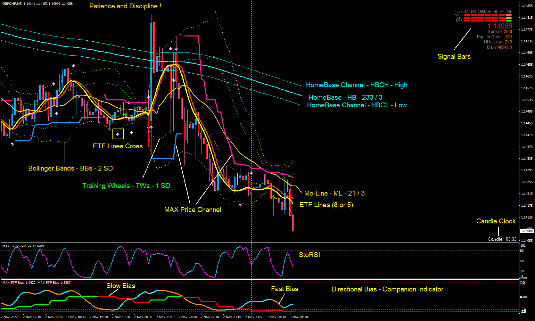
Task: Select the 'Mo-Line - ML - 21 / 3' label
Action: click(x=334, y=194)
